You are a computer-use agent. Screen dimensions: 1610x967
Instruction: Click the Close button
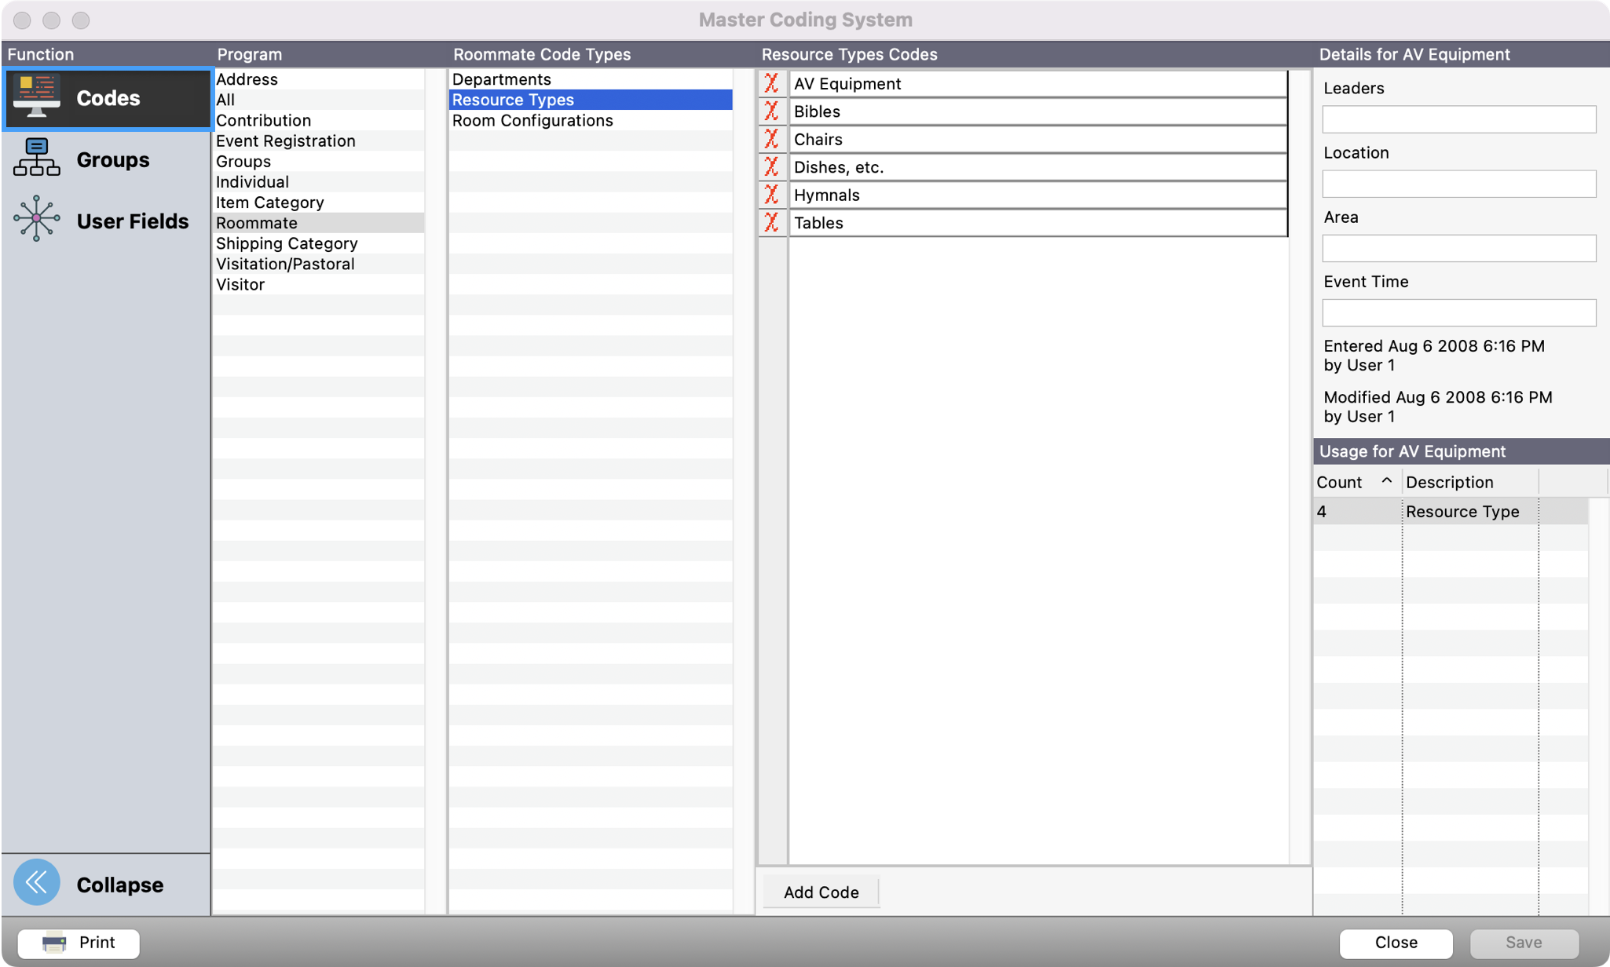pos(1395,942)
